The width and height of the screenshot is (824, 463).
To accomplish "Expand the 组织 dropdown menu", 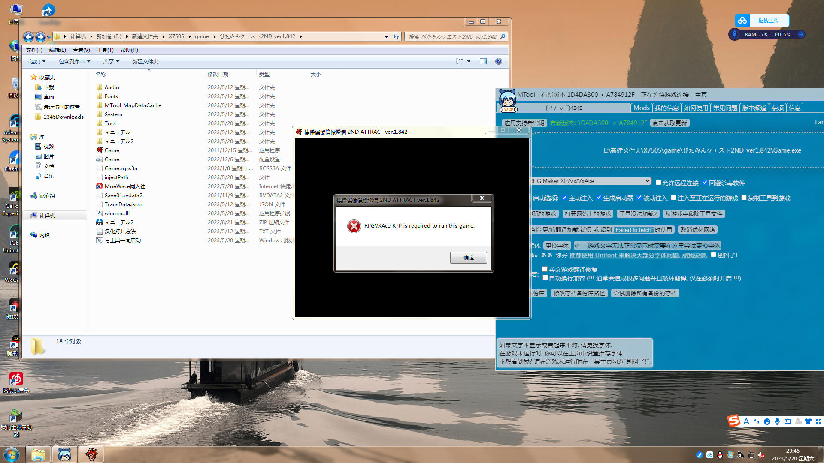I will pyautogui.click(x=37, y=61).
